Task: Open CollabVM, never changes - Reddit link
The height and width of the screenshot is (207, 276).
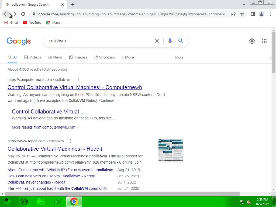Action: (x=36, y=182)
